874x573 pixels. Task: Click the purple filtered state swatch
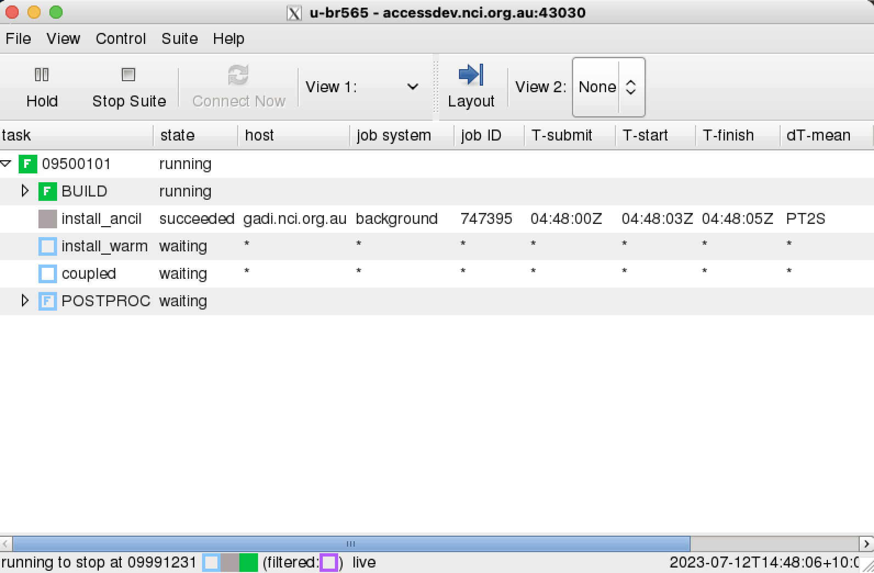pos(329,563)
